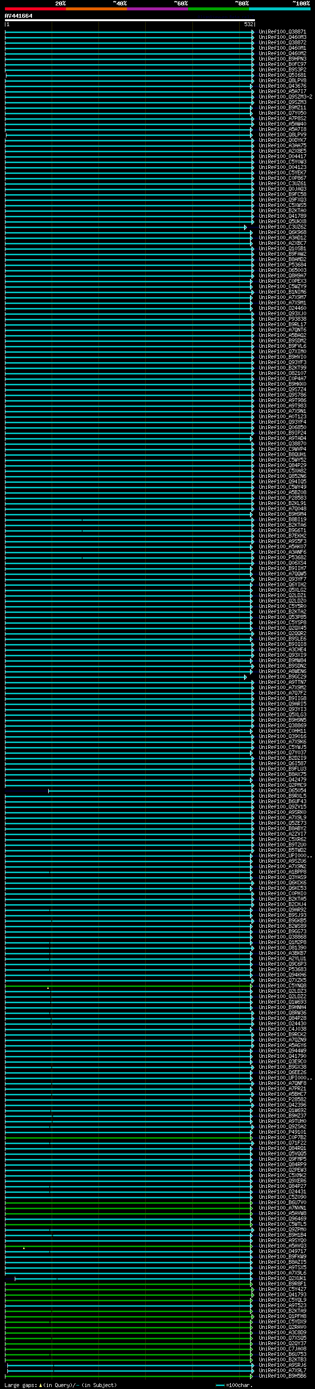Click hit label UniRef100_Q2PMC9

tap(282, 785)
